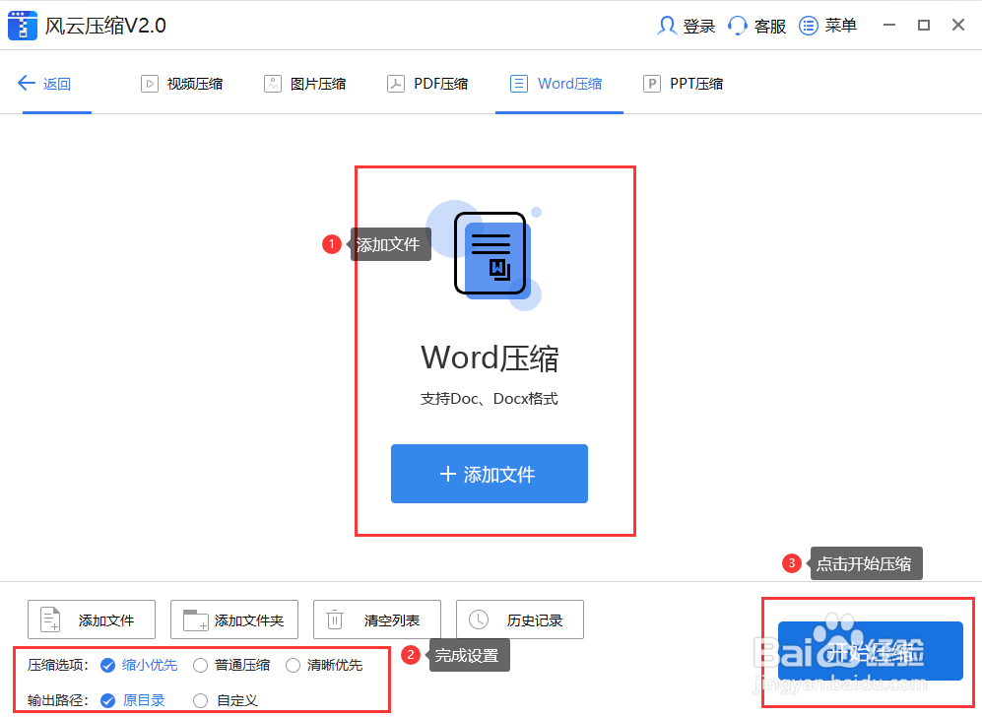This screenshot has width=982, height=717.
Task: Open the 客服 customer service icon
Action: click(x=737, y=25)
